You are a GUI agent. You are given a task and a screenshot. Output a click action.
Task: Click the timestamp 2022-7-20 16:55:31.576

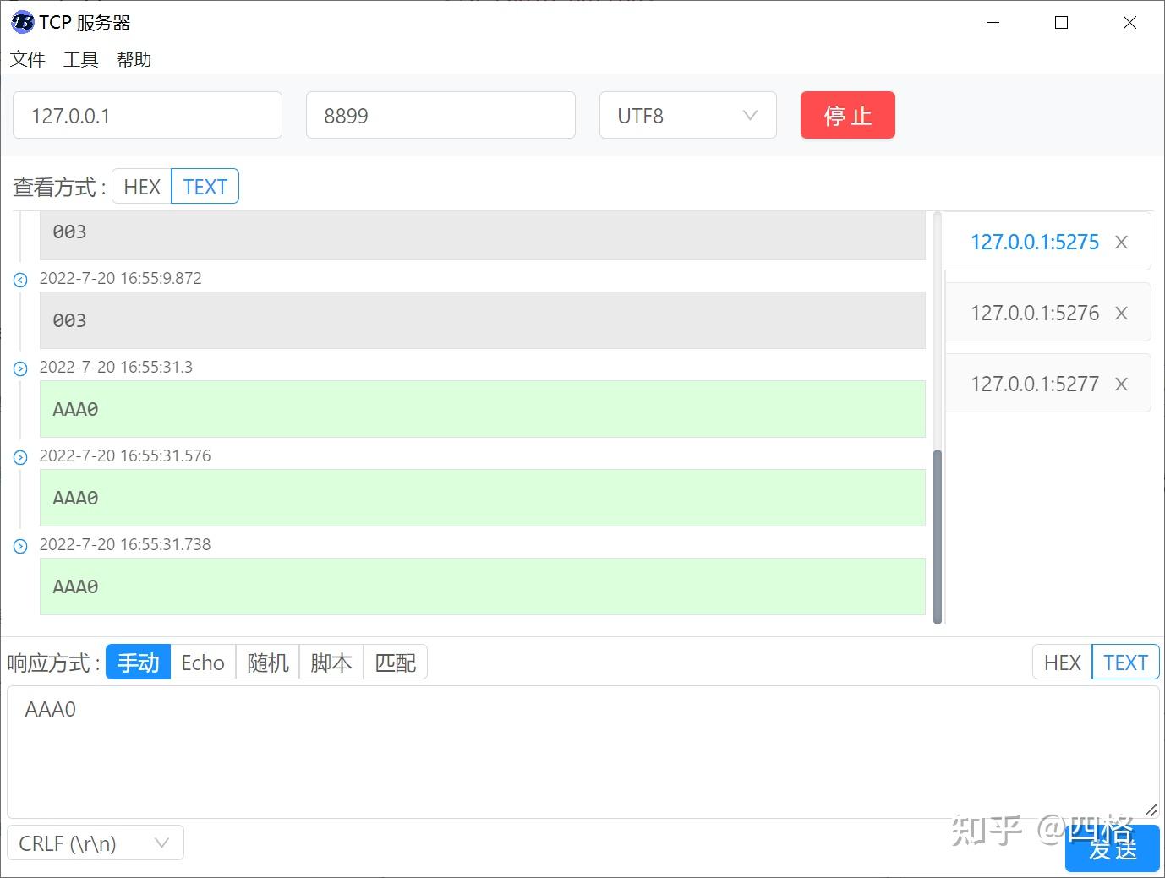pos(125,455)
